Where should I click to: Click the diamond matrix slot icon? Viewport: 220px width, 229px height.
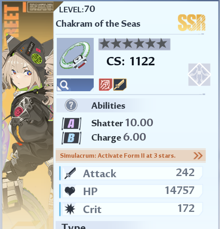pos(199,74)
